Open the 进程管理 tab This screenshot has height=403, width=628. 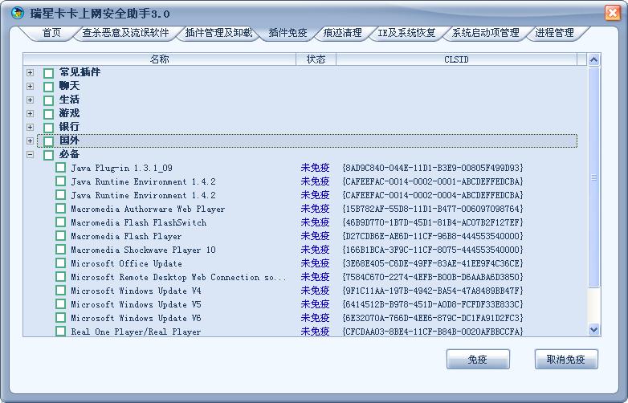click(554, 33)
